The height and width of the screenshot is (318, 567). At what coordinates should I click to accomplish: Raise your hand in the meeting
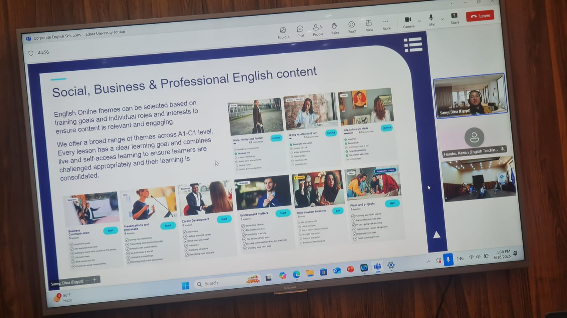tap(335, 28)
